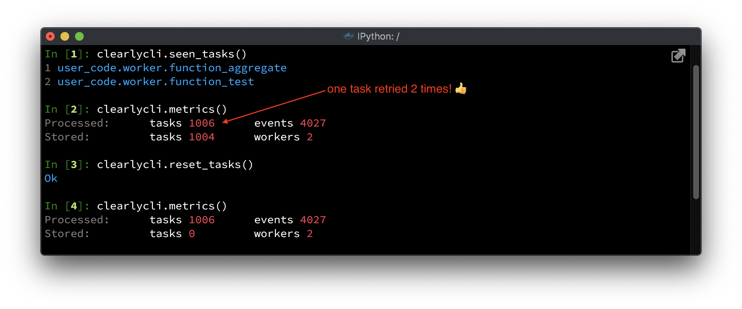Click the first clearlycli.metrics() command
The height and width of the screenshot is (309, 742).
(x=162, y=109)
